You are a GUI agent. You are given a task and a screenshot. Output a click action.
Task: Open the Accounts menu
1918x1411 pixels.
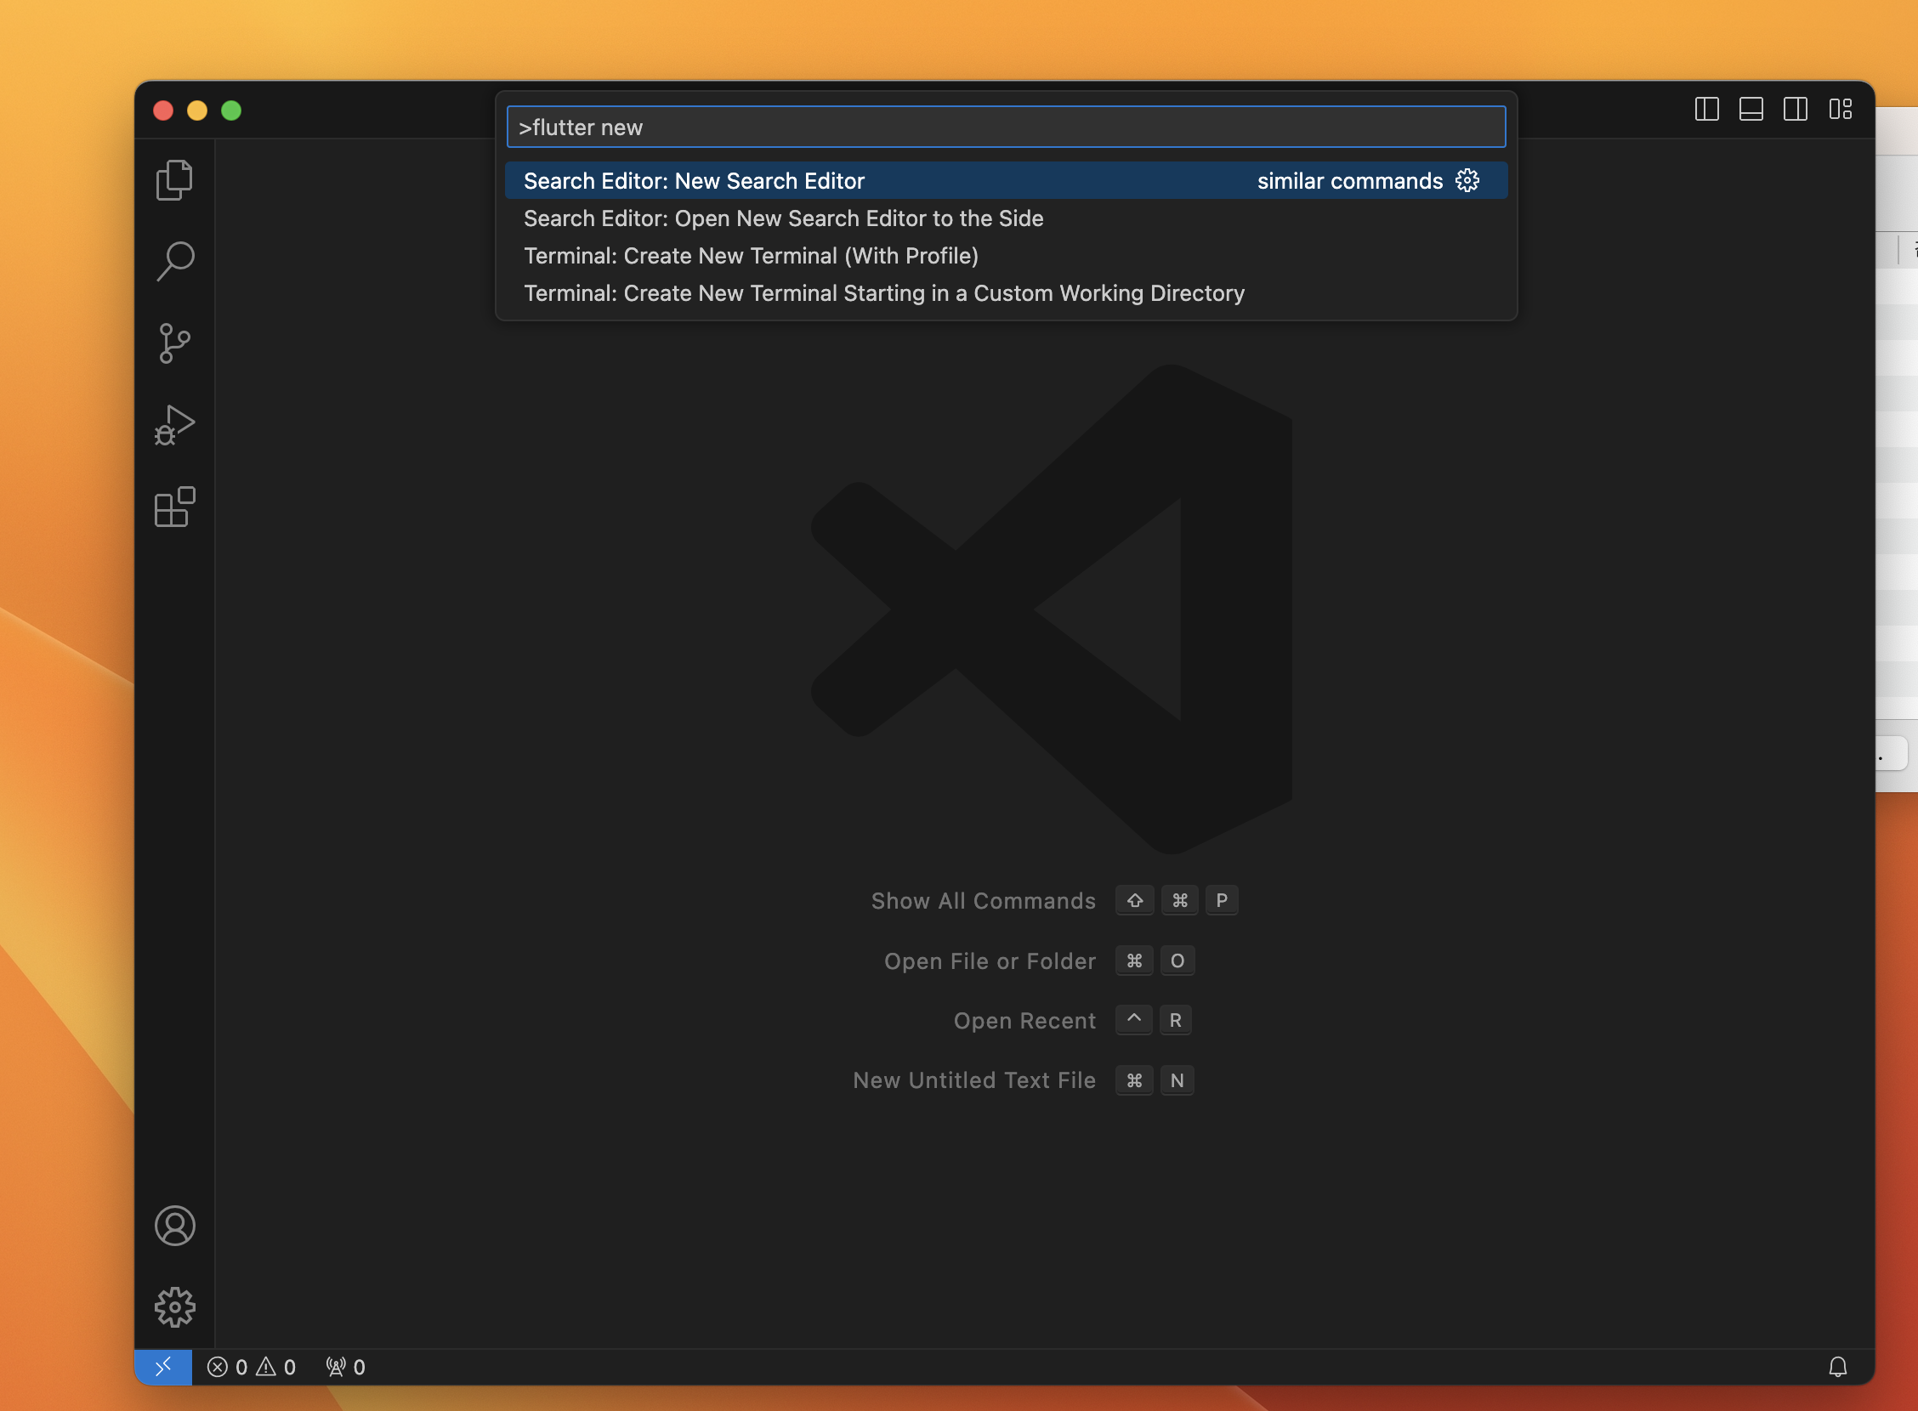coord(174,1226)
